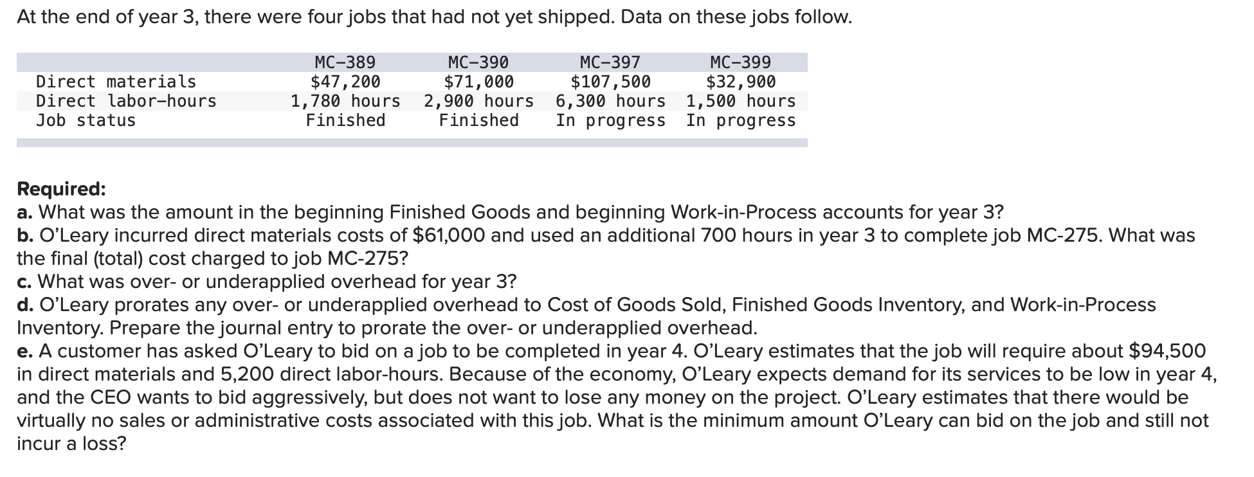Click the MC-389 Finished status cell
The width and height of the screenshot is (1254, 477).
(345, 120)
